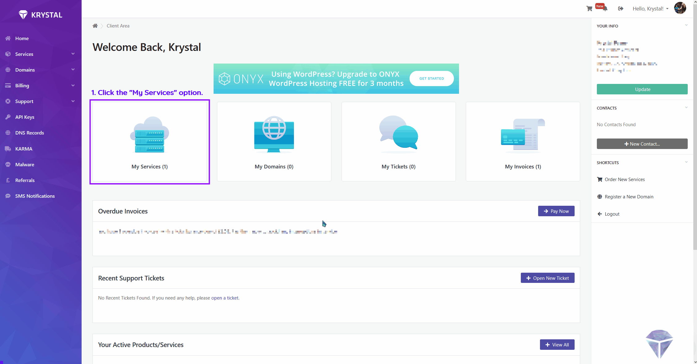Open the notifications bell marked New
The width and height of the screenshot is (697, 364).
[605, 8]
